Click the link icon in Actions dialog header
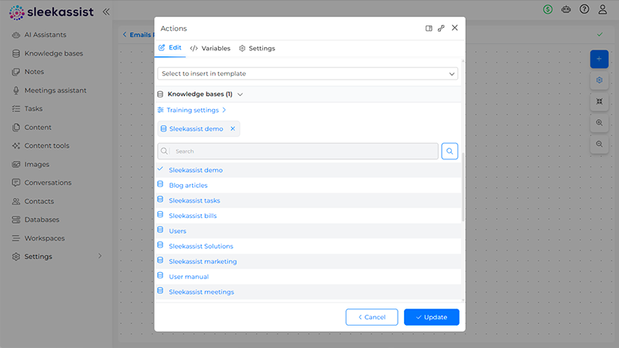Viewport: 619px width, 348px height. coord(441,29)
